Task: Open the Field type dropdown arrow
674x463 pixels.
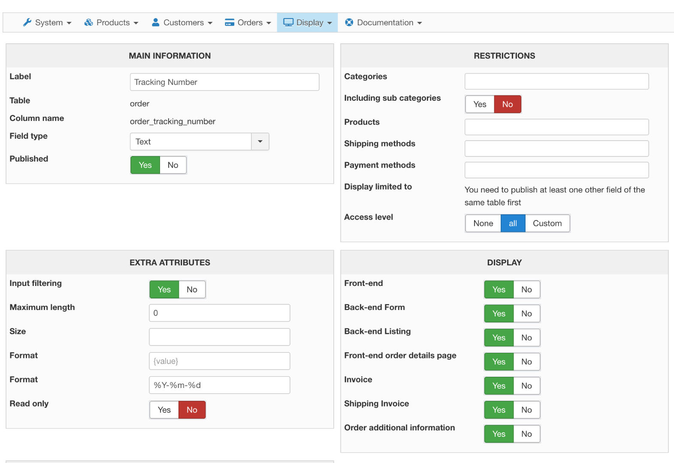Action: coord(260,141)
